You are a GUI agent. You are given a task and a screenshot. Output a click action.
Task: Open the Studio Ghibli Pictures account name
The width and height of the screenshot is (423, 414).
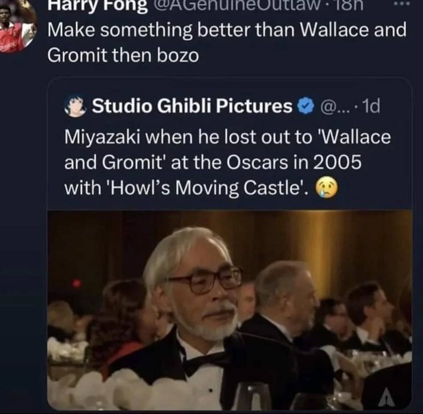pos(192,106)
